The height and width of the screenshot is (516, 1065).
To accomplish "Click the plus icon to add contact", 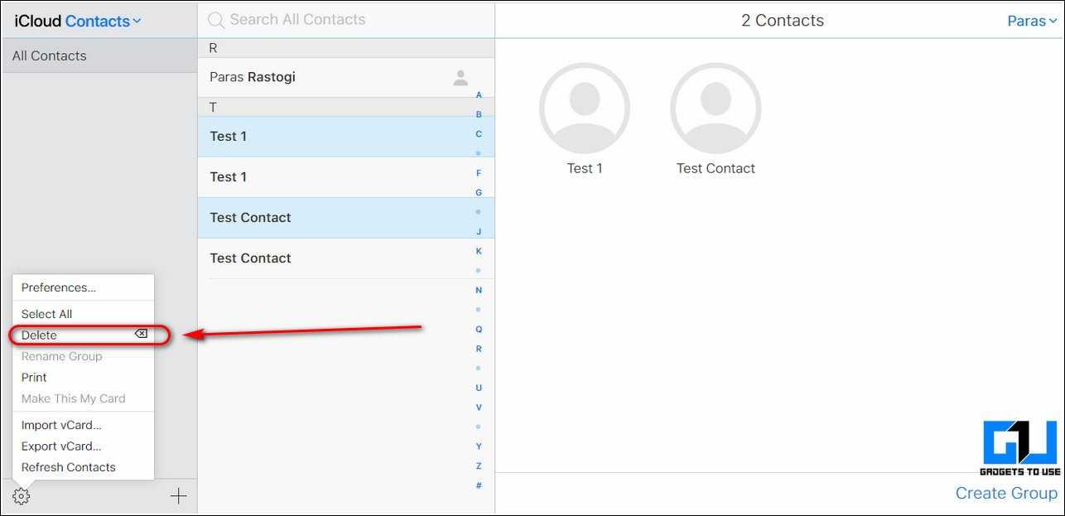I will (x=178, y=496).
